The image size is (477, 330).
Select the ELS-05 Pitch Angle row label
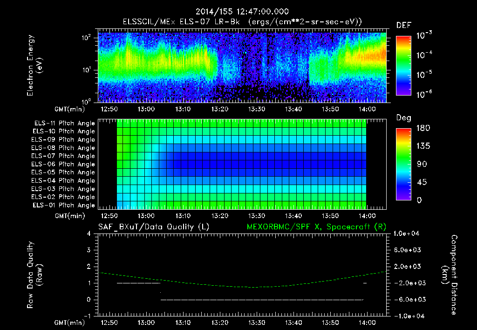click(x=63, y=172)
